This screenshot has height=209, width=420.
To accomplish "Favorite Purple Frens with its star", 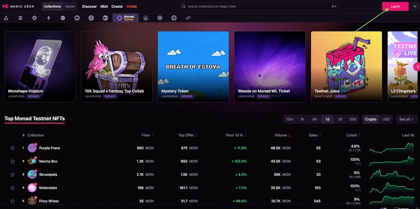I will 13,148.
